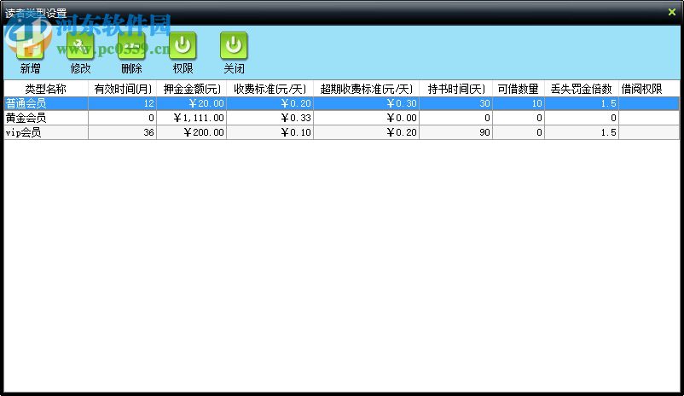
Task: Click the ￥0.10 fee cell of vip会员
Action: click(270, 132)
